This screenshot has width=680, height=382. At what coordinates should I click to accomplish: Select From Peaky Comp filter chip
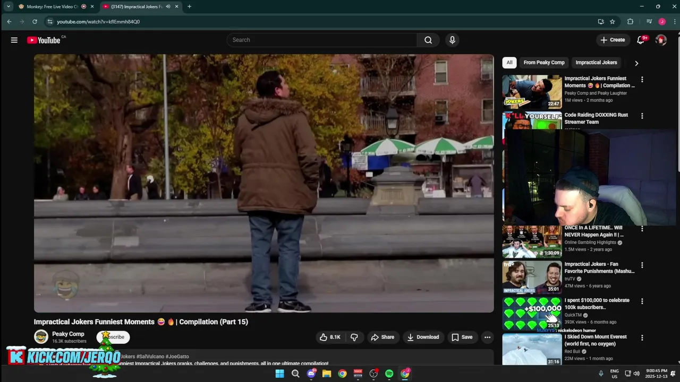pyautogui.click(x=544, y=63)
